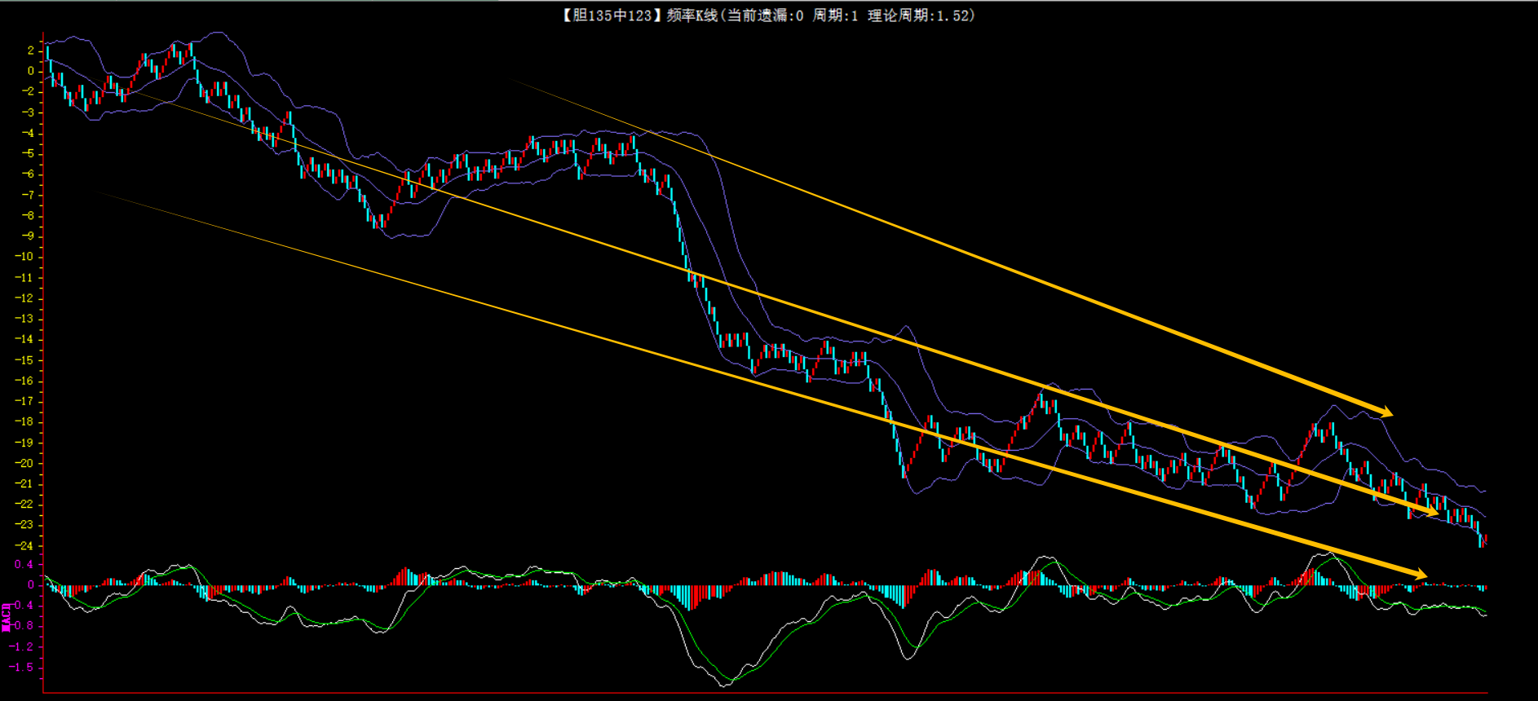Click the upper trend line arrowhead

[1385, 412]
